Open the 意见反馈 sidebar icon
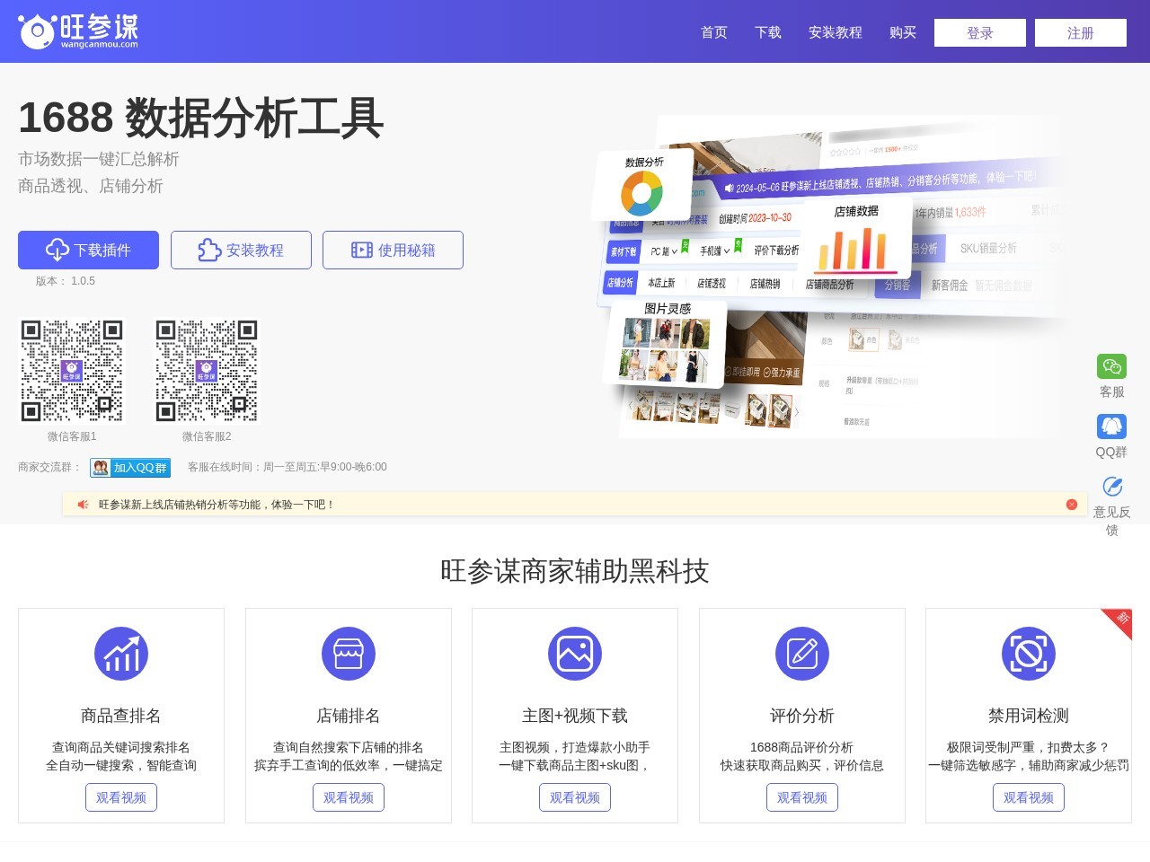This screenshot has height=862, width=1150. [1111, 487]
